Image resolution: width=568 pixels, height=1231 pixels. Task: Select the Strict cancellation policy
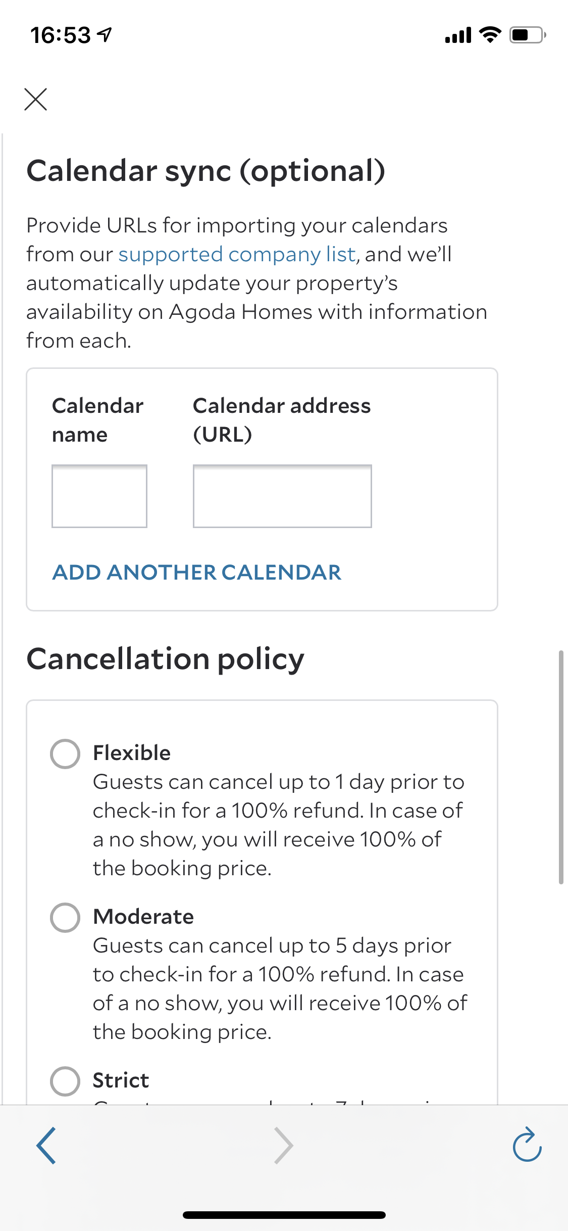(65, 1081)
